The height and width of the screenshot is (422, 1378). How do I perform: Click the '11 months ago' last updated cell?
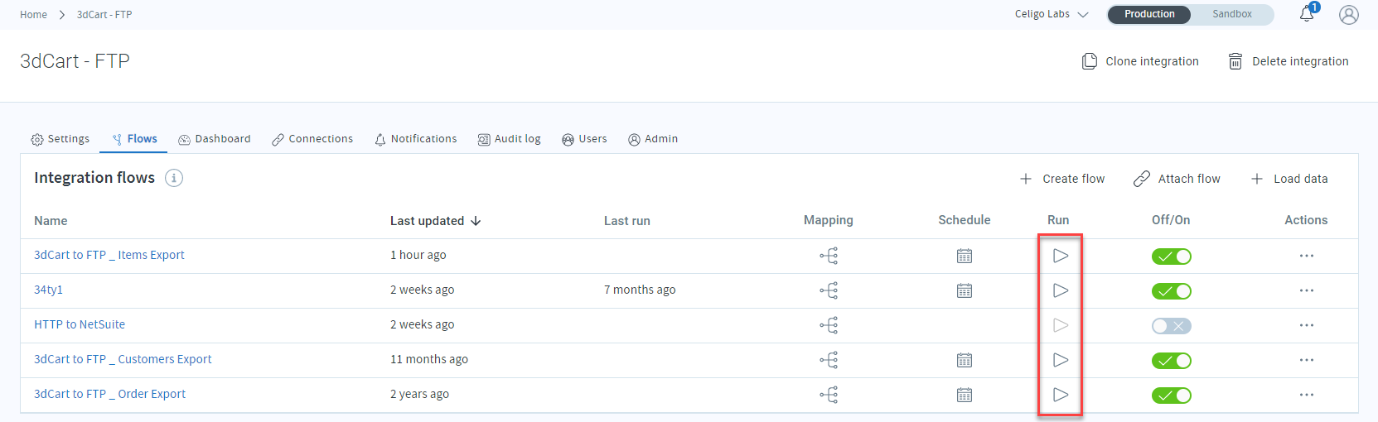[429, 359]
